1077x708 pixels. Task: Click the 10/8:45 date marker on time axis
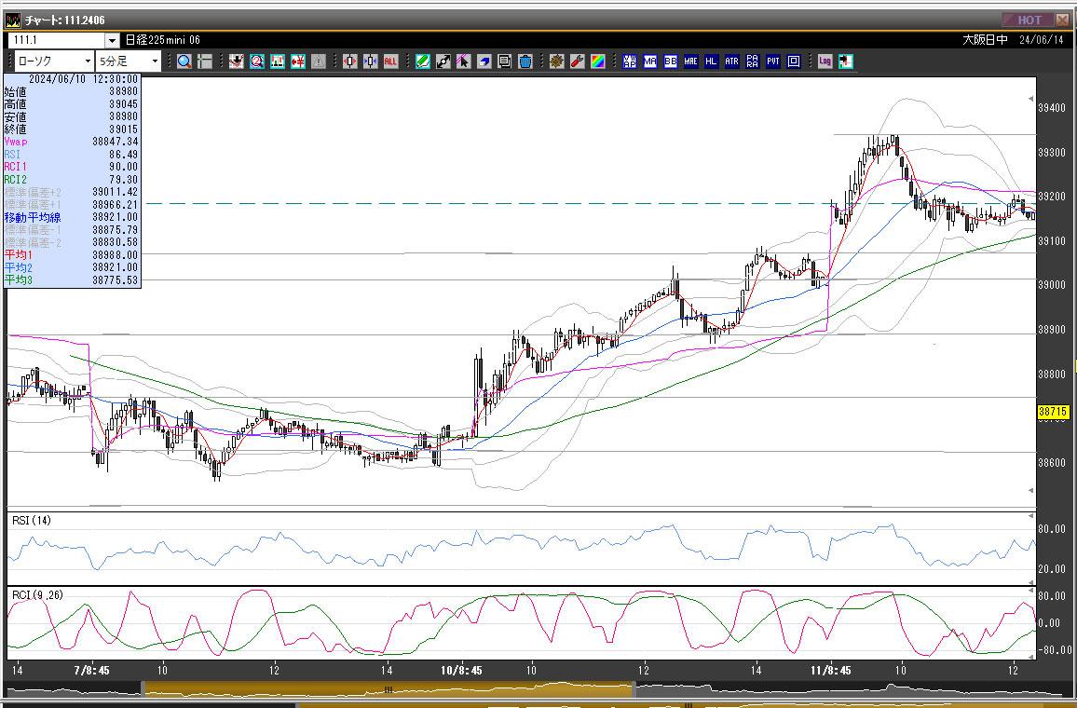pos(461,670)
